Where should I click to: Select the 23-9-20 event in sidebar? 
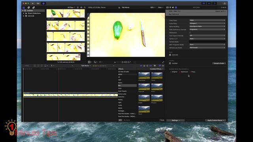coord(31,16)
